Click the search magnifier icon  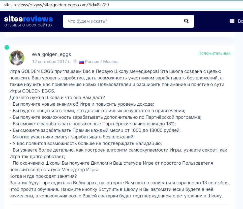[186, 21]
